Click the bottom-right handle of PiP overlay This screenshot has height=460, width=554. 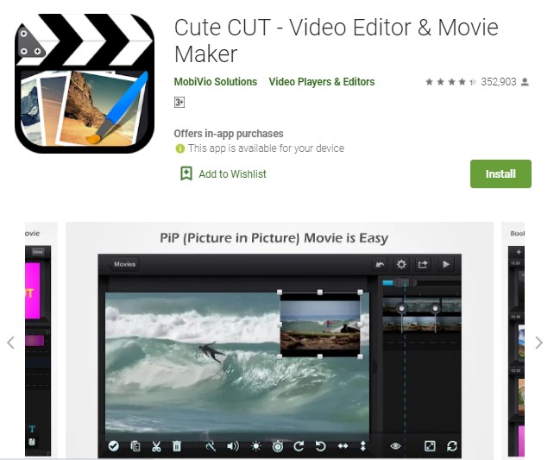(361, 356)
